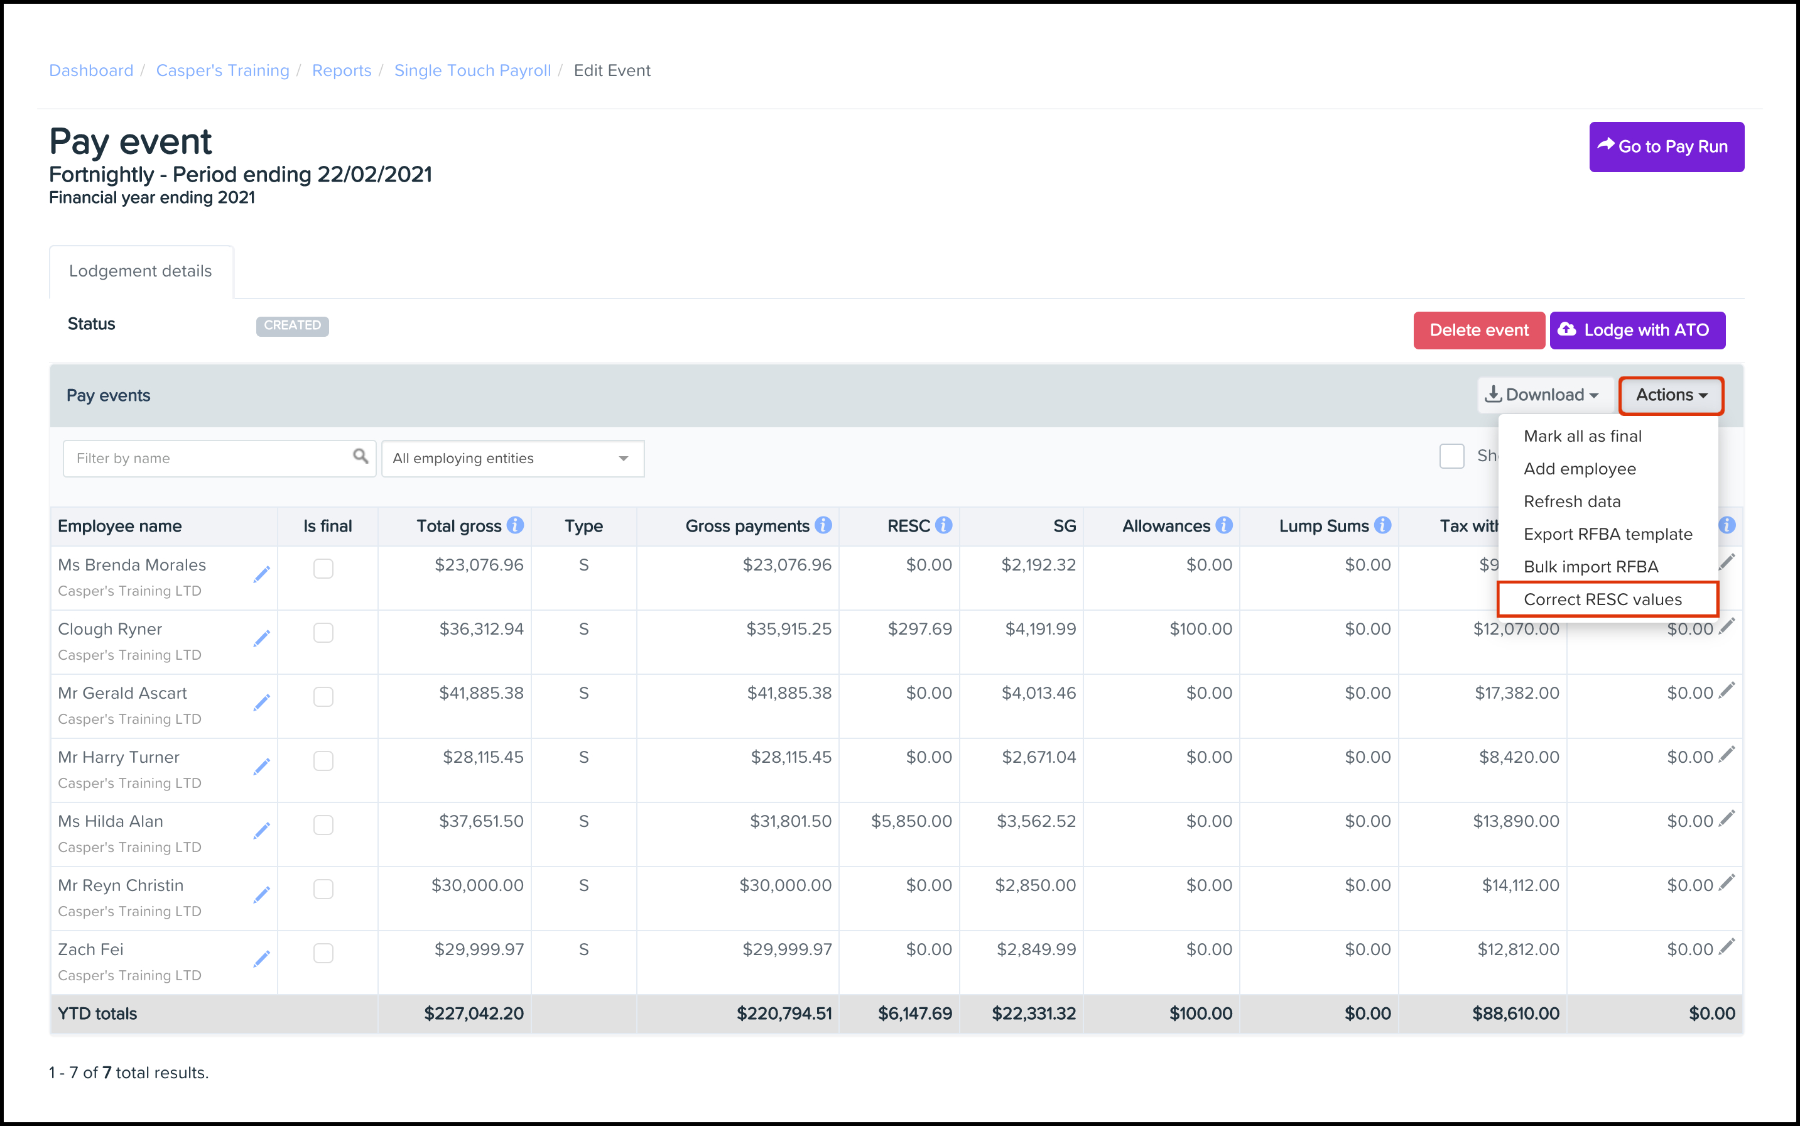
Task: Tick the Is final checkbox for Ms Hilda Alan
Action: click(x=323, y=824)
